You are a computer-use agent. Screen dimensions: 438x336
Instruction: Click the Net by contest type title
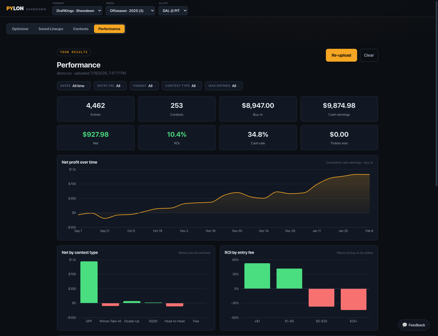point(80,252)
